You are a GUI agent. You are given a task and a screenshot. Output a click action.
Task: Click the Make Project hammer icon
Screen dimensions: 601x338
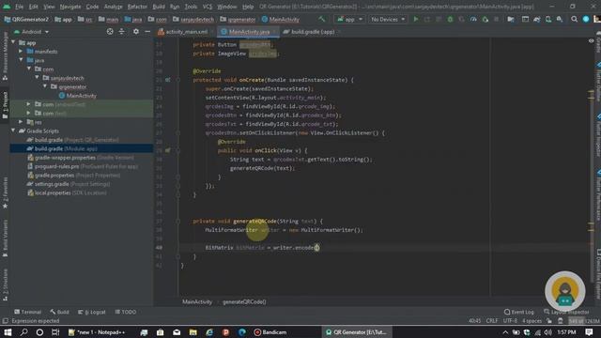(x=321, y=19)
